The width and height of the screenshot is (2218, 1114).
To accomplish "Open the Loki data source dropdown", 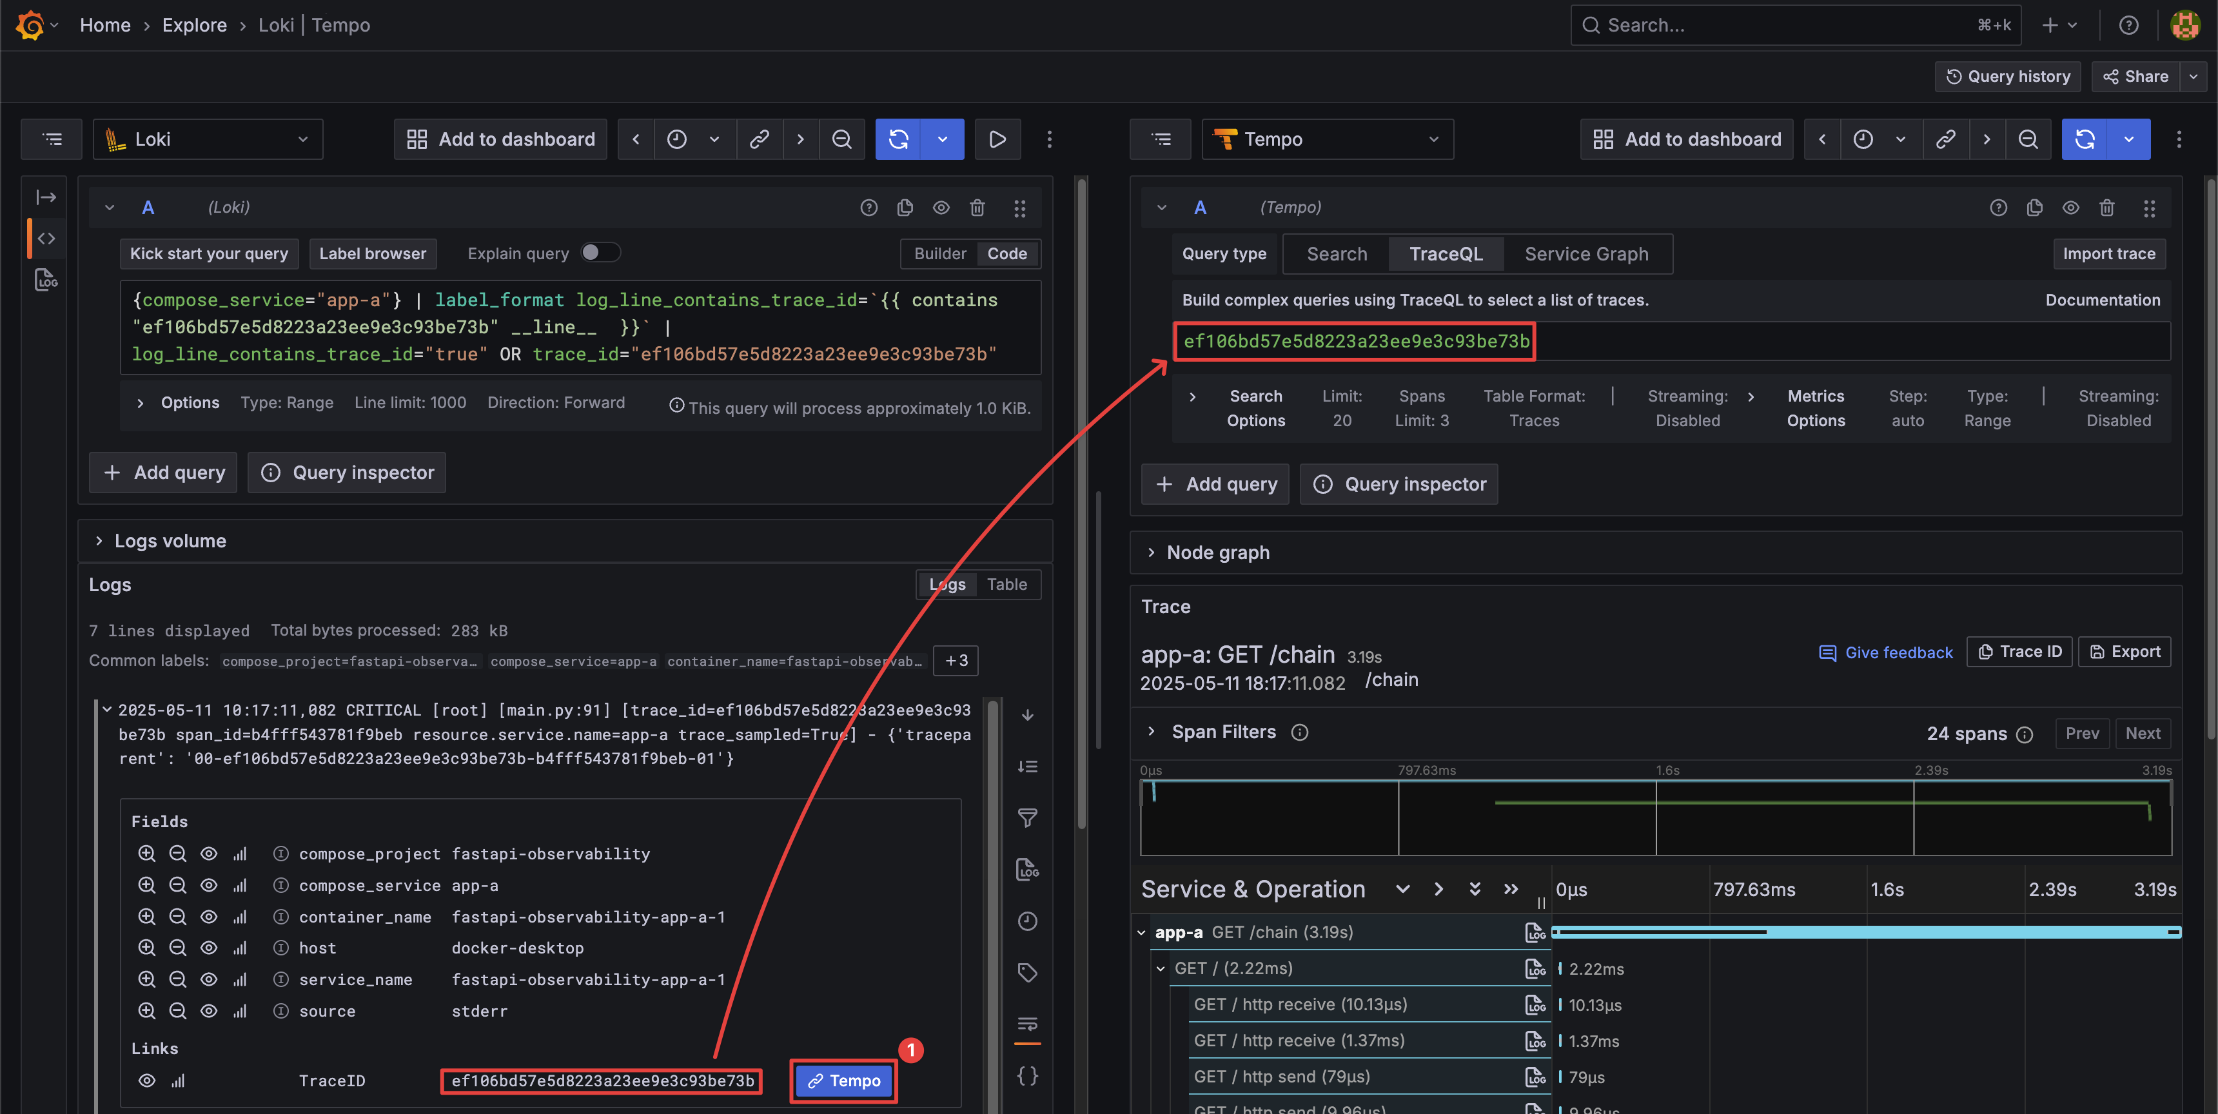I will (x=208, y=139).
